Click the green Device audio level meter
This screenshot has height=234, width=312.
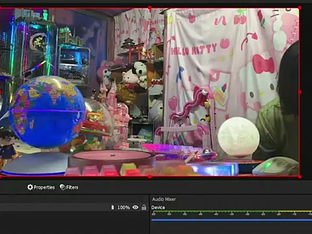[231, 211]
